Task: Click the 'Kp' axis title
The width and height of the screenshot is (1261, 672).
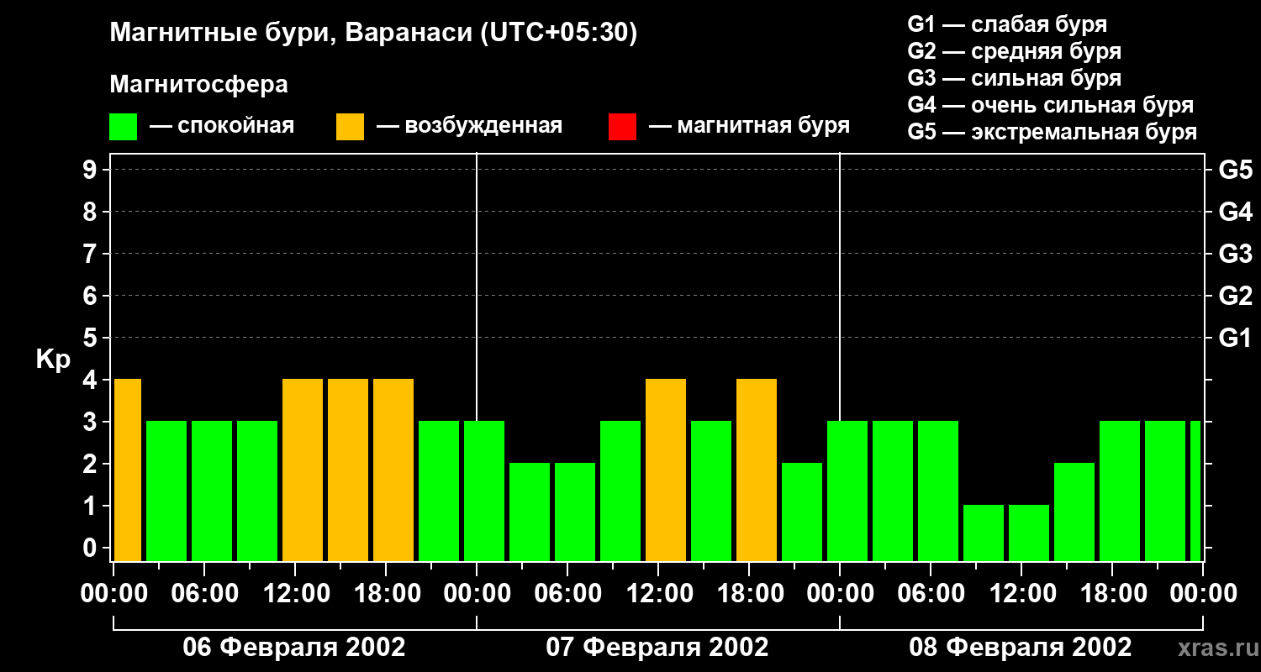Action: pos(53,360)
